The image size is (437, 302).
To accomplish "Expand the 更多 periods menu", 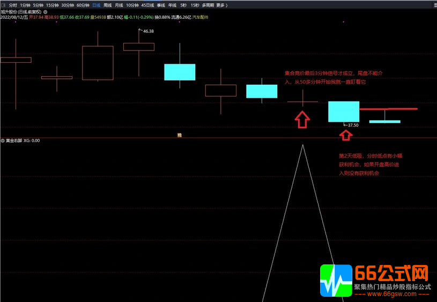I will point(221,5).
